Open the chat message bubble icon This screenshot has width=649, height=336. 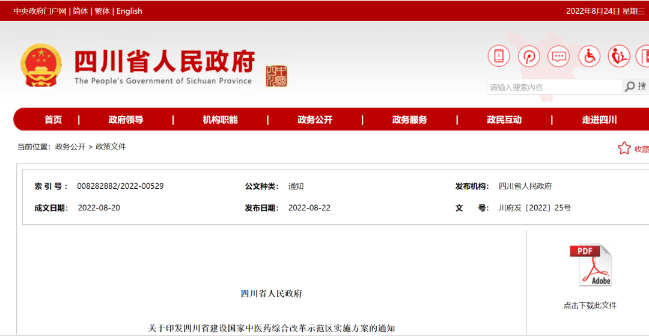pos(559,56)
